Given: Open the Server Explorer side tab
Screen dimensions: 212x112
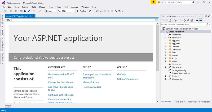Looking at the screenshot, I should point(2,21).
